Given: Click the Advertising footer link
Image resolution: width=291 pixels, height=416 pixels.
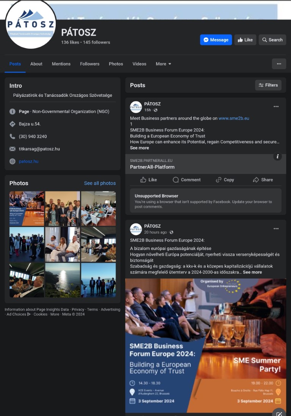Looking at the screenshot, I should click(x=110, y=309).
